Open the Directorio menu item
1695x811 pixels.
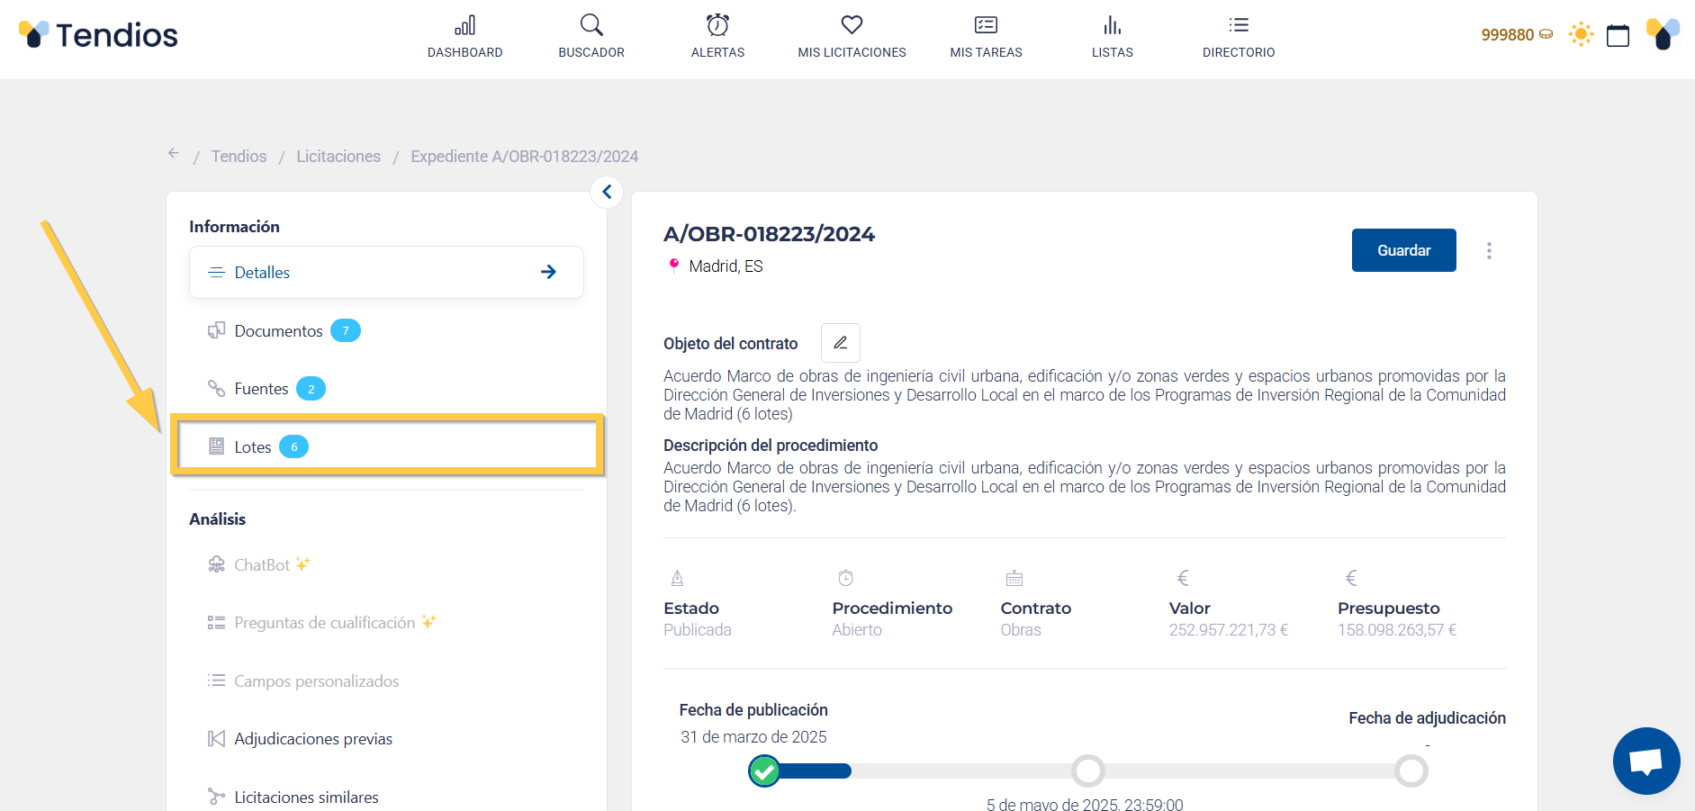pos(1238,37)
